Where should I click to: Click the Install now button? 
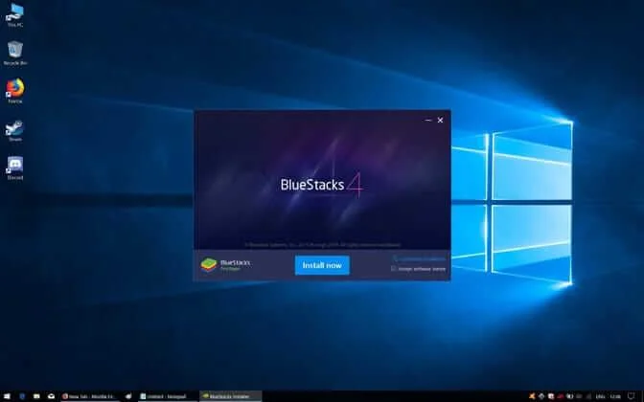point(322,265)
